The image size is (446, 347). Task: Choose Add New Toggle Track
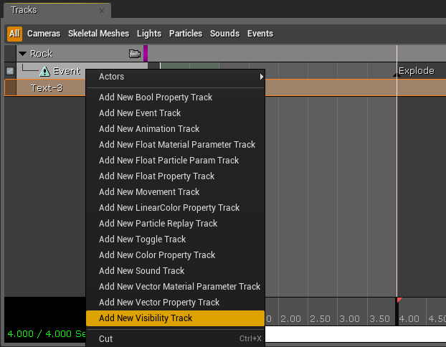pyautogui.click(x=176, y=239)
